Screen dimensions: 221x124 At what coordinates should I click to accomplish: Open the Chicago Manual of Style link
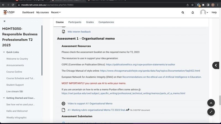[150, 71]
